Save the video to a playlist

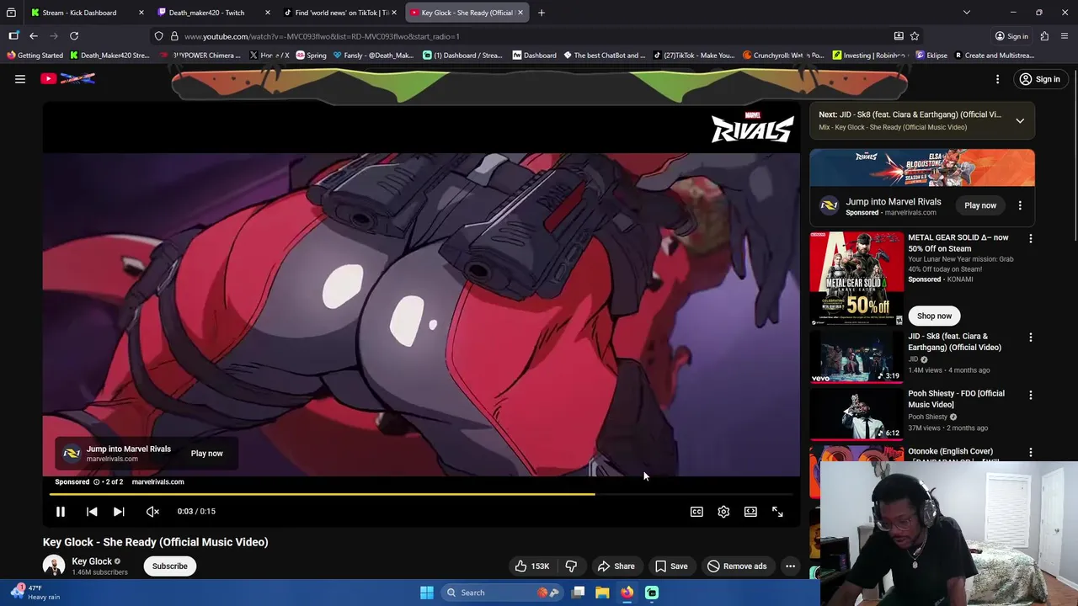tap(671, 566)
